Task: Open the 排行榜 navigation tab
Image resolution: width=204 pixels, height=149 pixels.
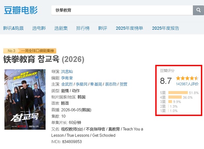Action: tap(83, 28)
